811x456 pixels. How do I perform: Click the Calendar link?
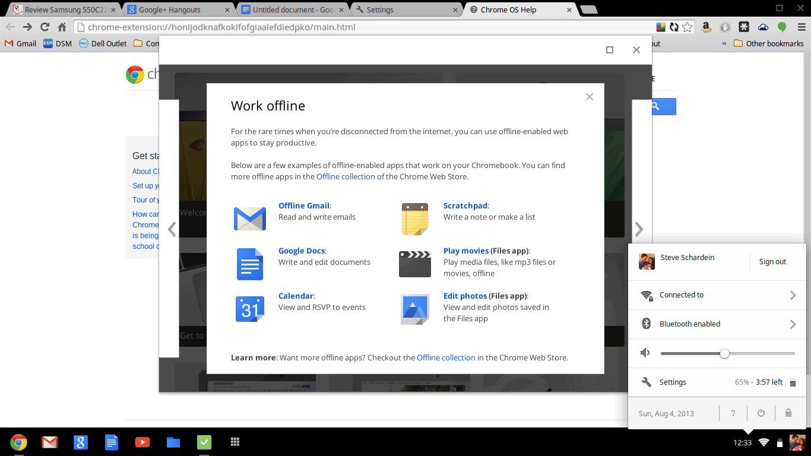click(x=296, y=296)
